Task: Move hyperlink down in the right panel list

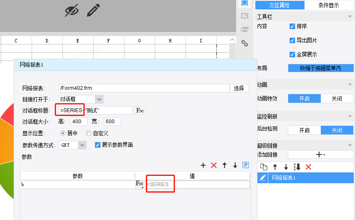Action: (x=286, y=167)
